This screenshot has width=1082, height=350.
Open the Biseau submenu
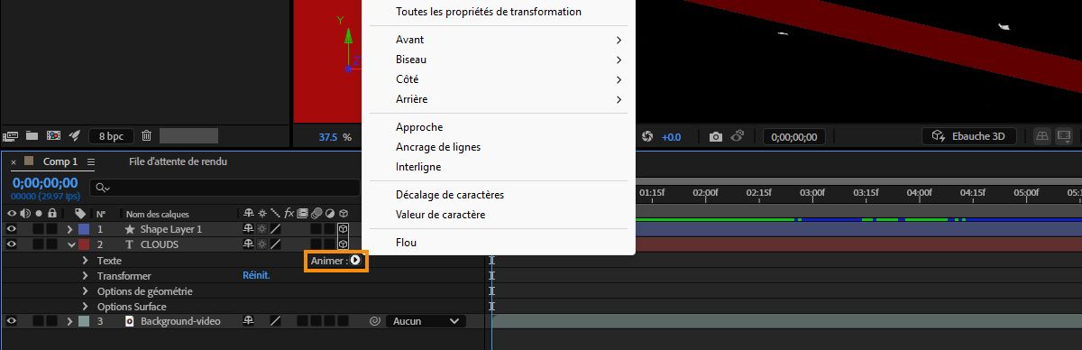pos(499,60)
